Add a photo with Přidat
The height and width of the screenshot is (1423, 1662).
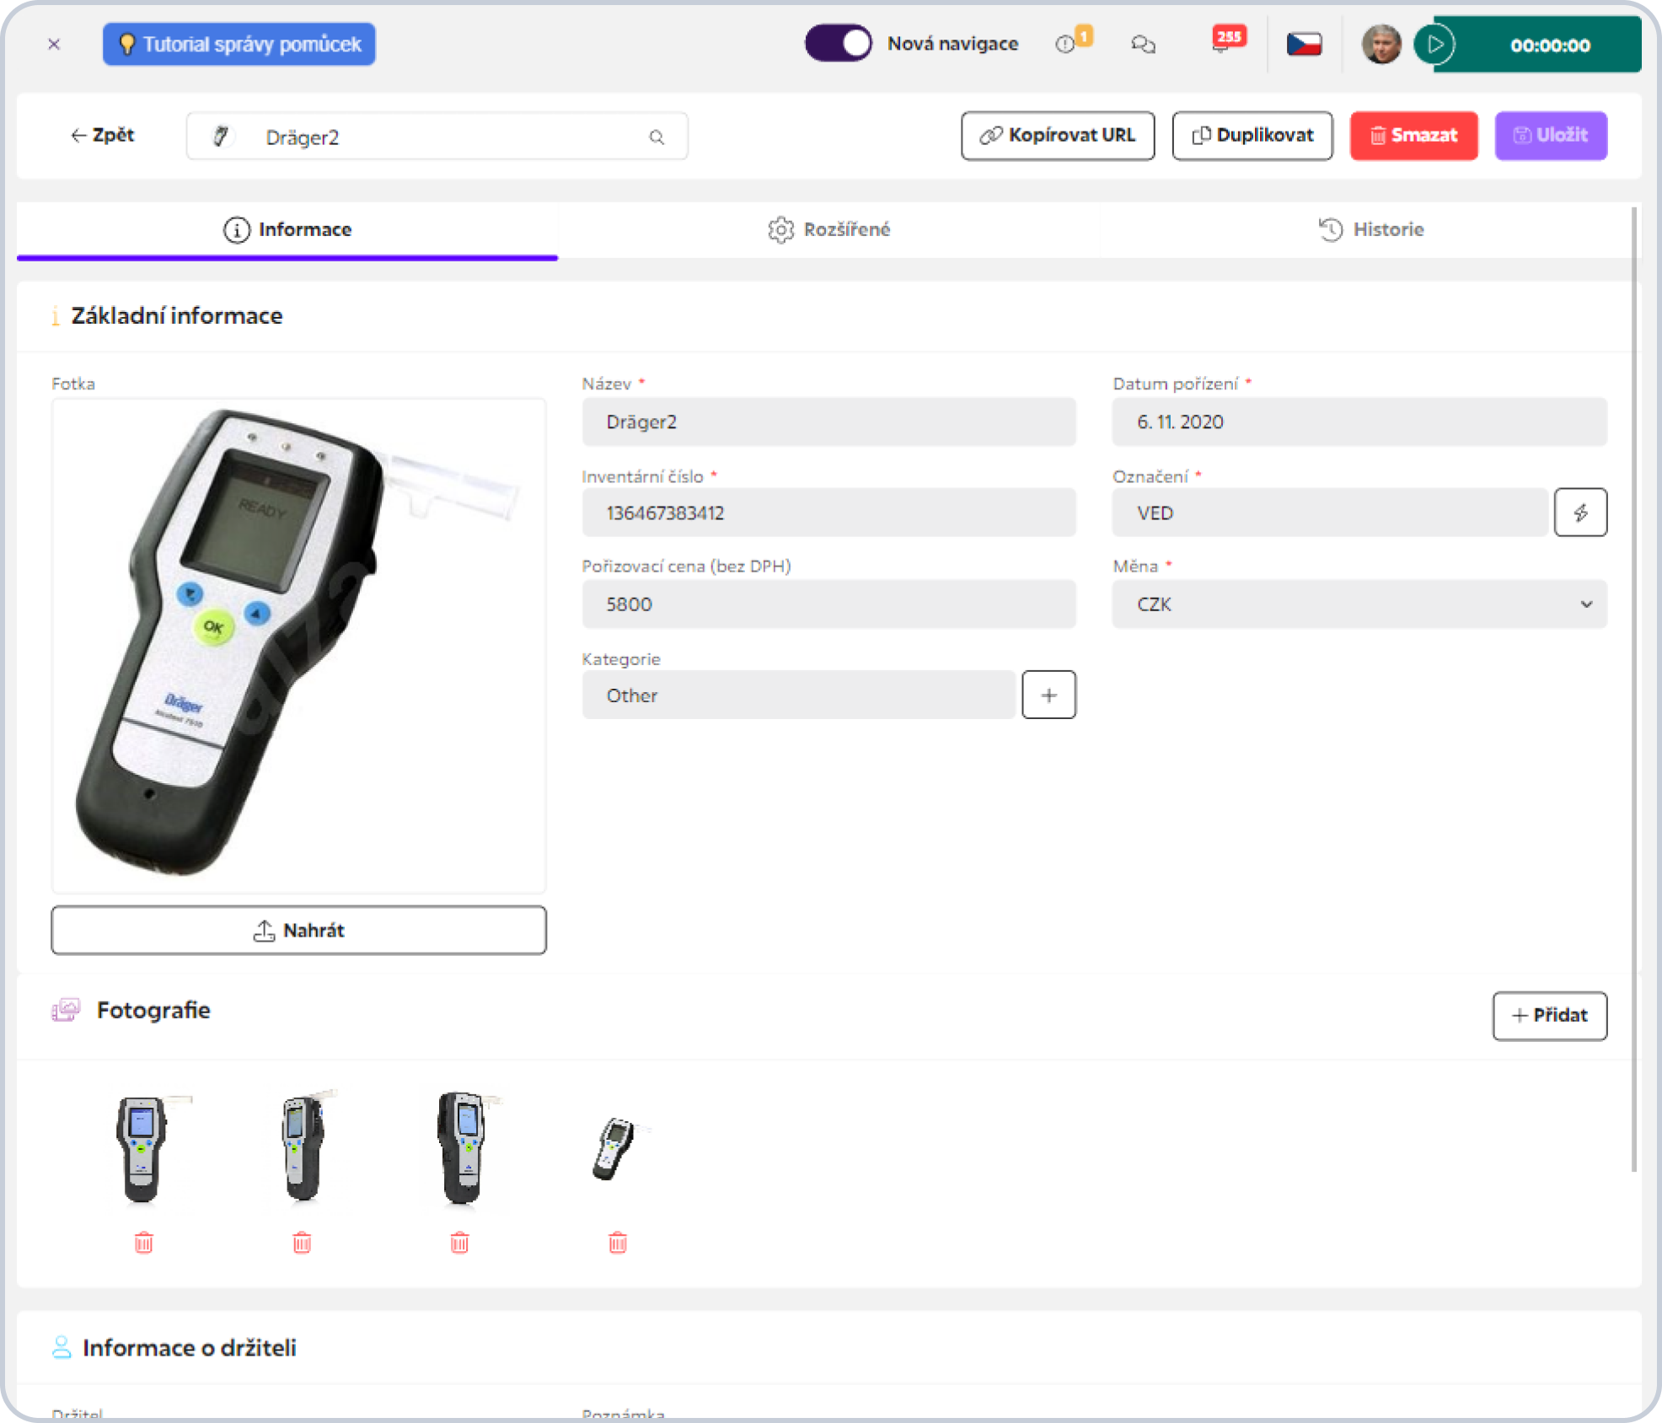point(1549,1015)
